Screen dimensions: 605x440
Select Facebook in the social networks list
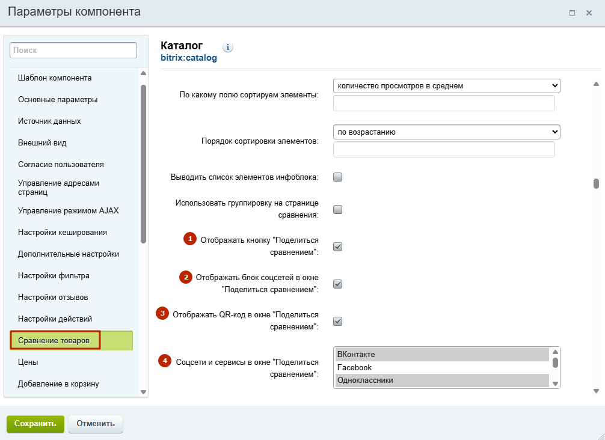click(x=442, y=367)
